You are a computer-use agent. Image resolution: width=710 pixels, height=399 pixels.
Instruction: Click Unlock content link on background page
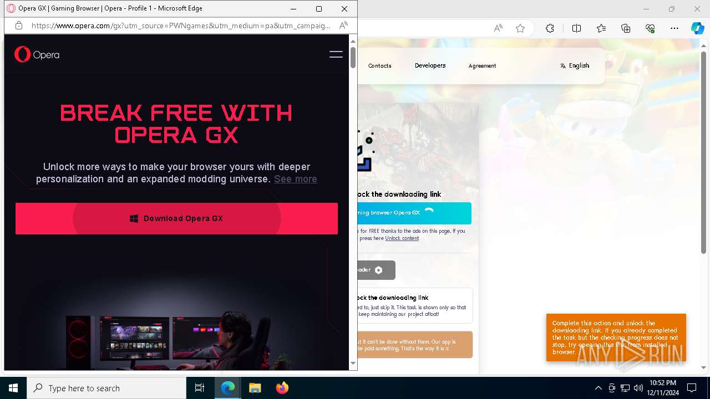pyautogui.click(x=402, y=238)
